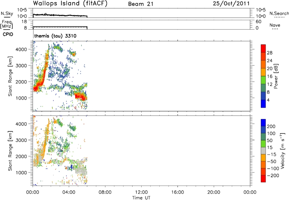Click the "16" label on power color bar

269,77
